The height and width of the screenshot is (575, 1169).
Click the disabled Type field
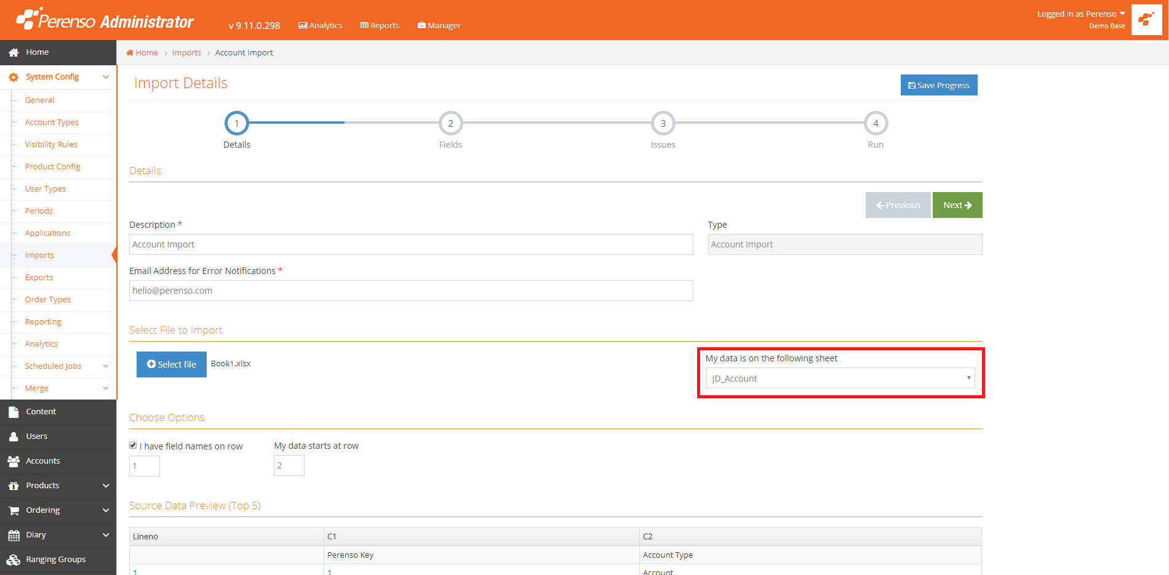coord(845,244)
